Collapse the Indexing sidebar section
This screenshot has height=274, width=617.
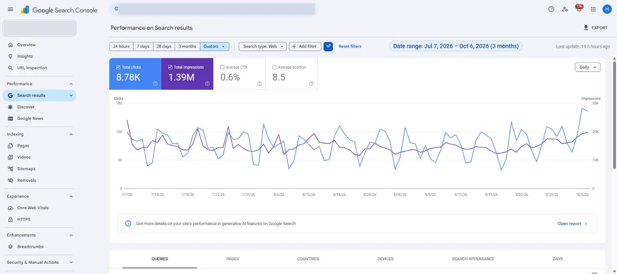click(x=71, y=134)
